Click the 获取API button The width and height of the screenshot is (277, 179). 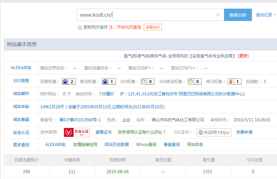152,27
